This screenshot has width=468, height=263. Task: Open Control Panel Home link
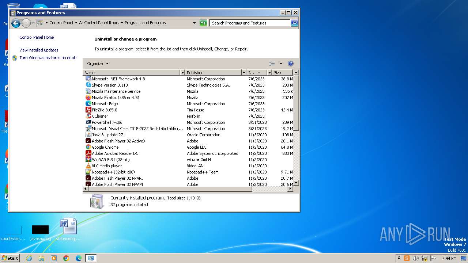[37, 37]
